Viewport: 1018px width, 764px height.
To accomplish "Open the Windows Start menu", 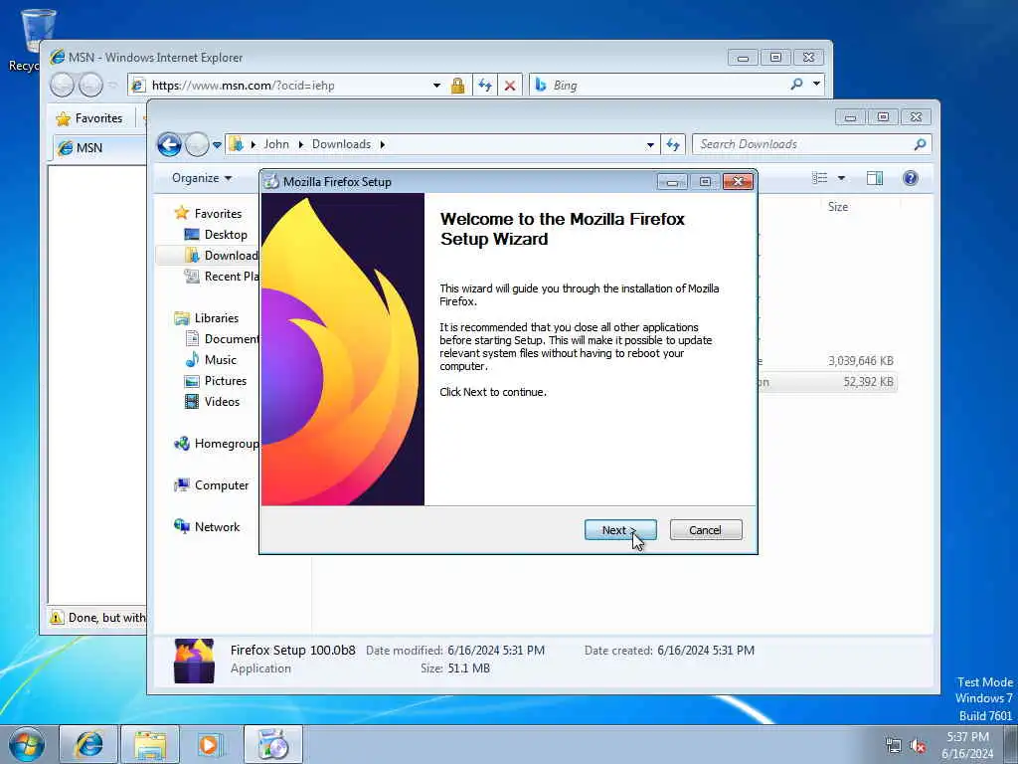I will point(27,744).
